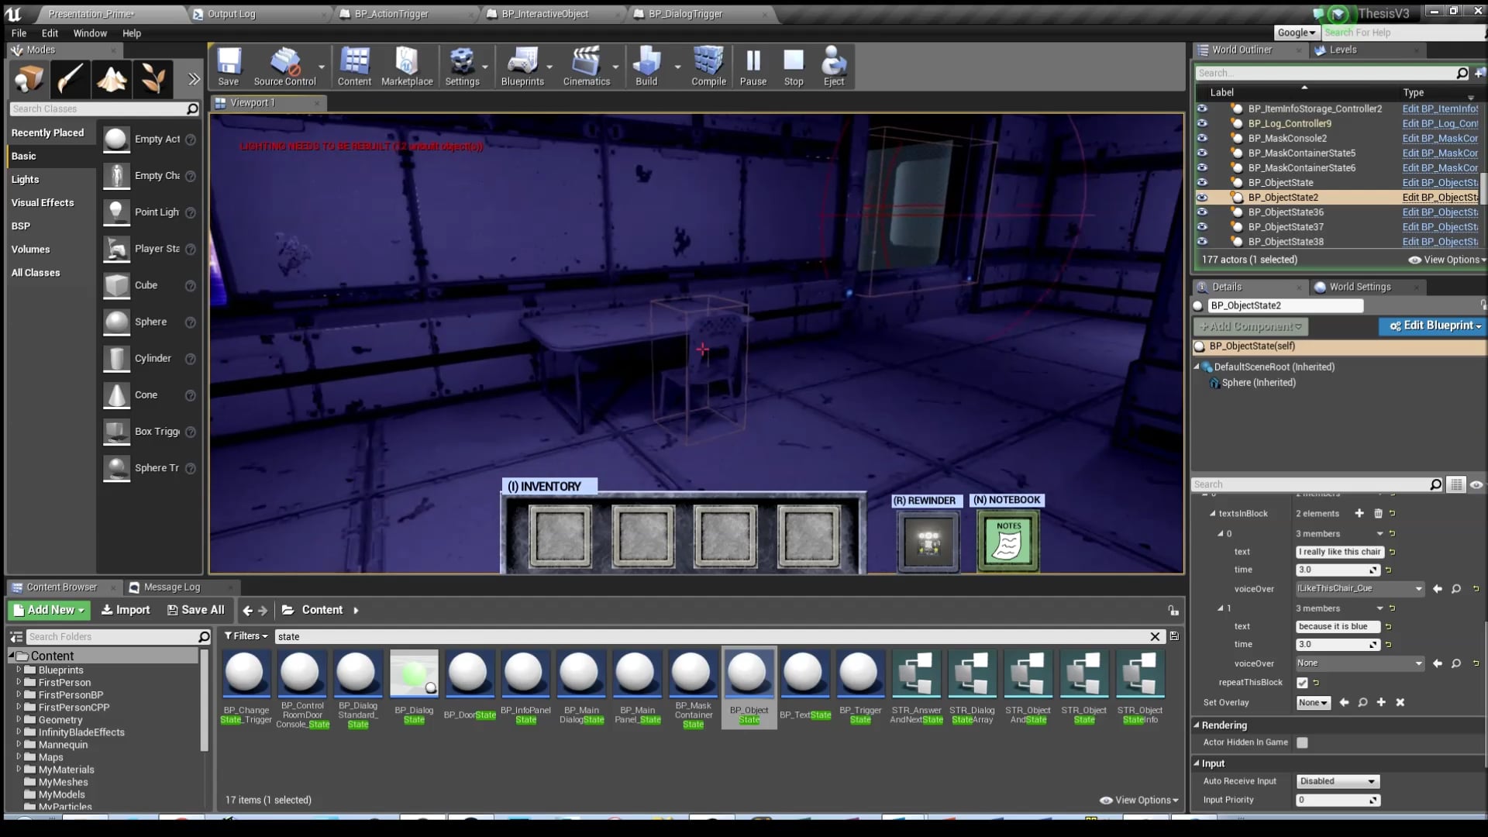Click the Edit Blueprint button
This screenshot has width=1488, height=837.
(1432, 325)
